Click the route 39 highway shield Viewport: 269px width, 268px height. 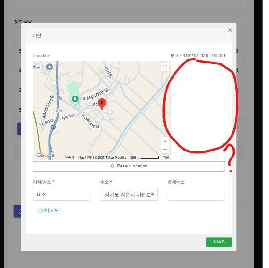click(x=54, y=127)
